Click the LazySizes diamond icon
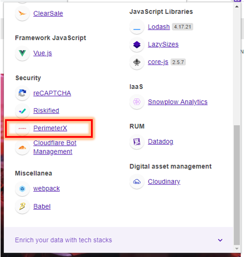The height and width of the screenshot is (257, 244). point(137,45)
